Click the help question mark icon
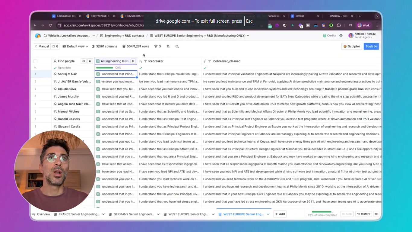 point(341,36)
